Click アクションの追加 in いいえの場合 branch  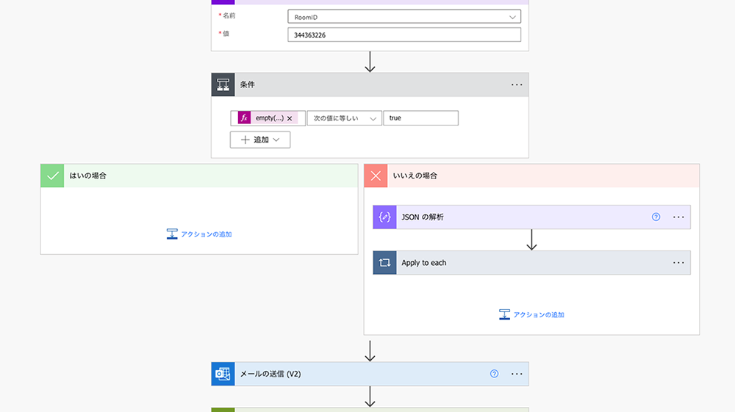click(531, 314)
